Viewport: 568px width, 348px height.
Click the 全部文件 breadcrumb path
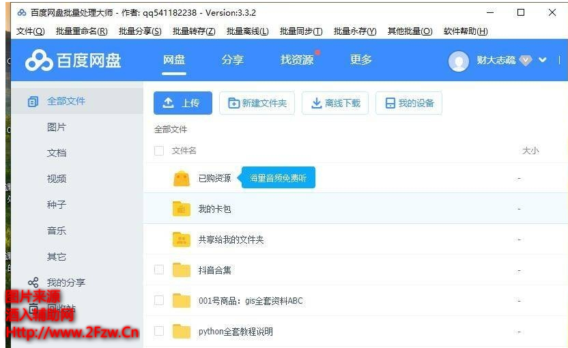tap(171, 129)
